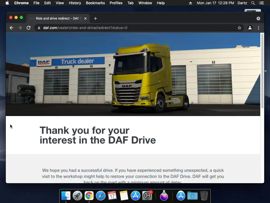Click the page's vertical scrollbar thumb

[262, 71]
